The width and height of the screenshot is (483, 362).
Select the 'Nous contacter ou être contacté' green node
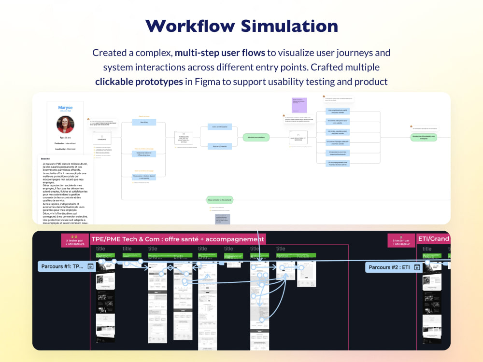pyautogui.click(x=220, y=200)
